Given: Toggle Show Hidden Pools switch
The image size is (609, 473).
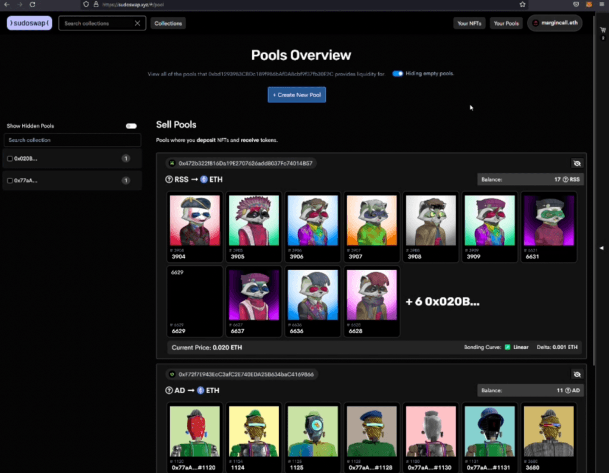Looking at the screenshot, I should [131, 126].
